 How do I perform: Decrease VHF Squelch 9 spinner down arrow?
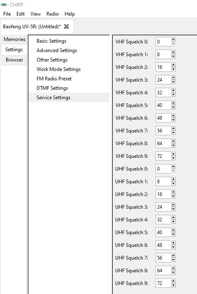[x=174, y=158]
